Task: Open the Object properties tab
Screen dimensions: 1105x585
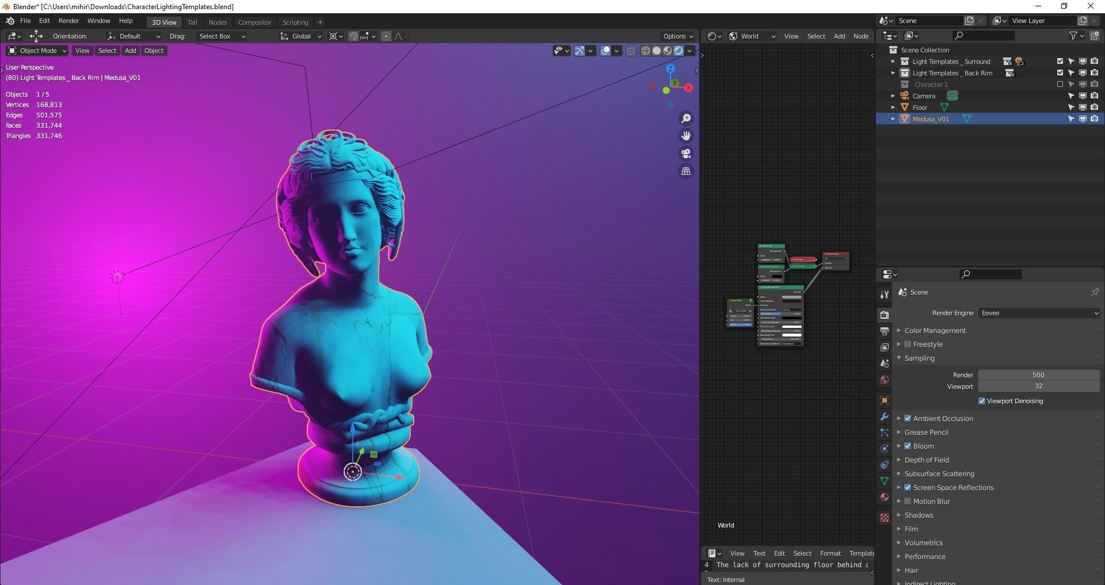Action: (885, 400)
